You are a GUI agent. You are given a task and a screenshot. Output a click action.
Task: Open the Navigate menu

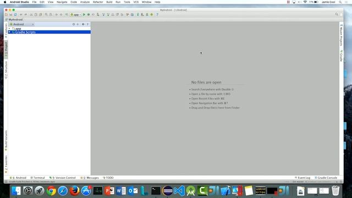point(62,2)
